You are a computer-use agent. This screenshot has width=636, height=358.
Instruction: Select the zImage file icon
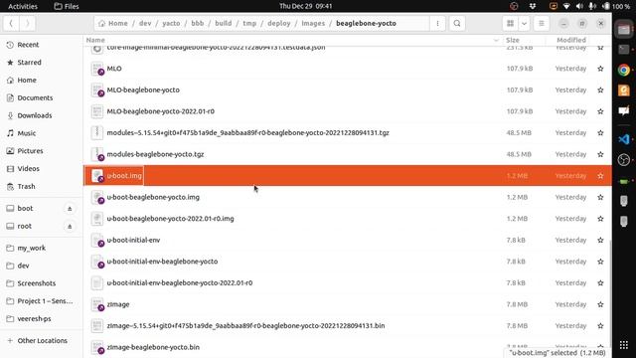coord(97,304)
